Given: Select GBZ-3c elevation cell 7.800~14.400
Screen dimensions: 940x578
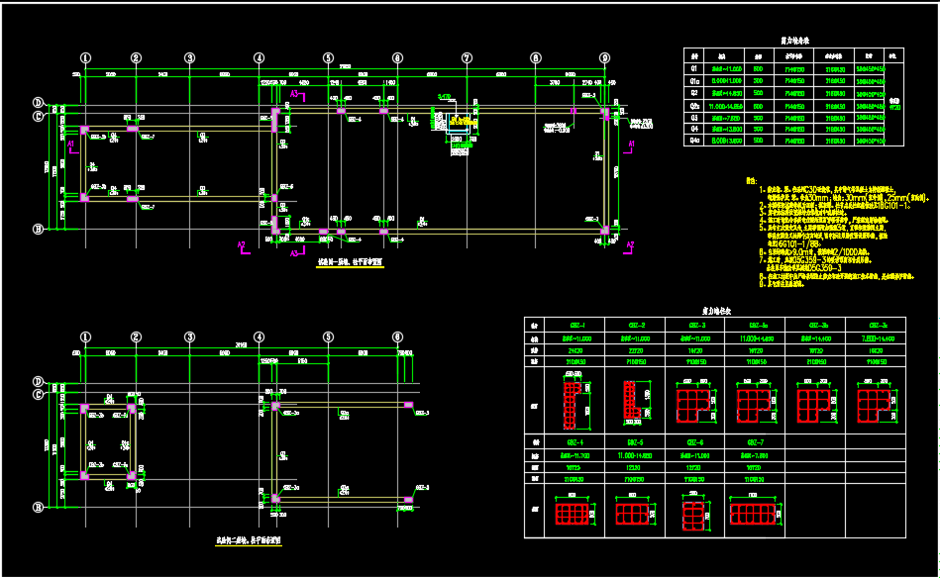Looking at the screenshot, I should 878,339.
